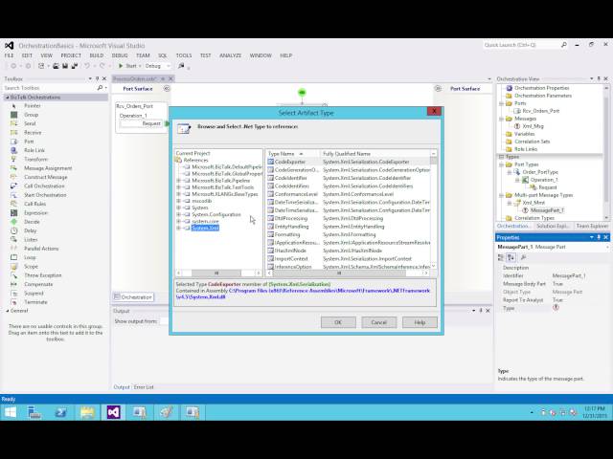Viewport: 613px width, 459px height.
Task: Click the Search Toolbox input field
Action: point(50,88)
